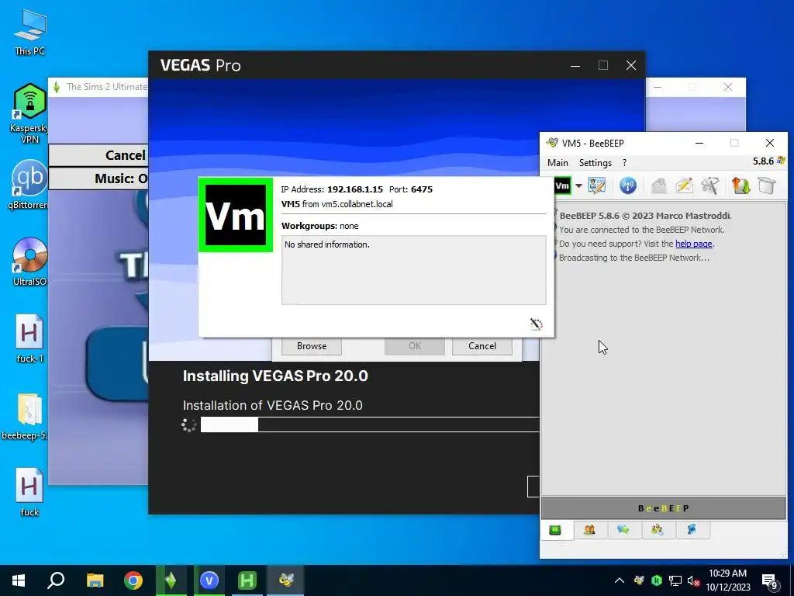Switch to VEGAS installer taskbar button
Screen dimensions: 794x596
209,580
